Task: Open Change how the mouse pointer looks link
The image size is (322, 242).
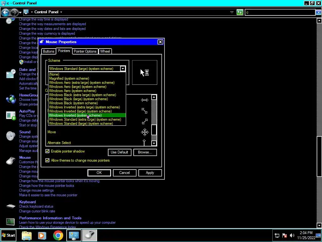Action: [47, 186]
